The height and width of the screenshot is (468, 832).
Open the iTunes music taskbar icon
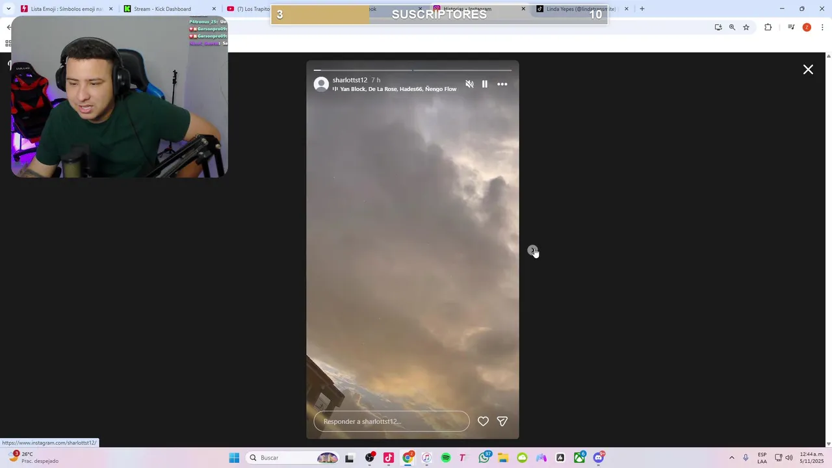(426, 458)
